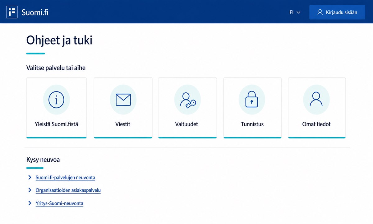Click chevron beside Organisaatioiden asiakaspalvelu
The width and height of the screenshot is (373, 224).
pos(30,190)
